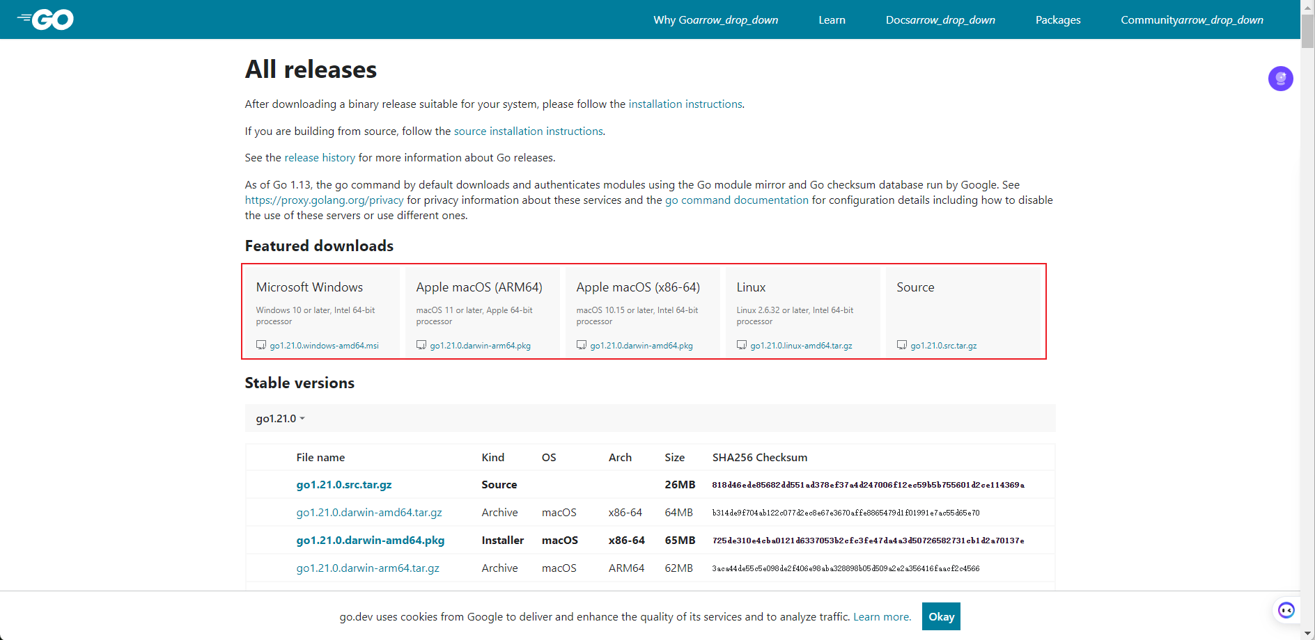
Task: Click download icon beside featured go1.21.0.src.tar.gz
Action: point(902,345)
